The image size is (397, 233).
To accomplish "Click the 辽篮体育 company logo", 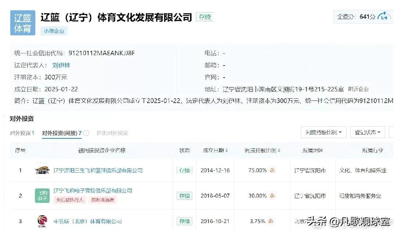I will tap(23, 23).
